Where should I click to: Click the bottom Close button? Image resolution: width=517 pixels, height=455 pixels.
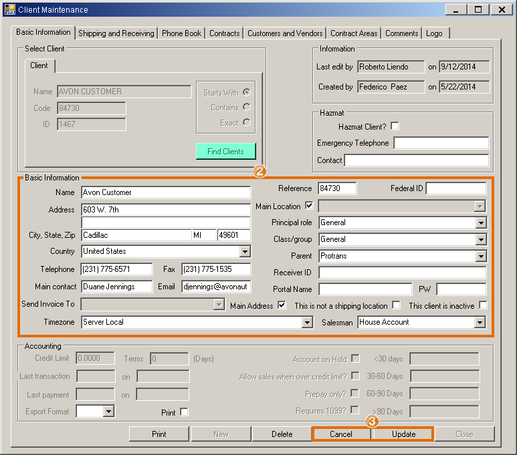(464, 434)
